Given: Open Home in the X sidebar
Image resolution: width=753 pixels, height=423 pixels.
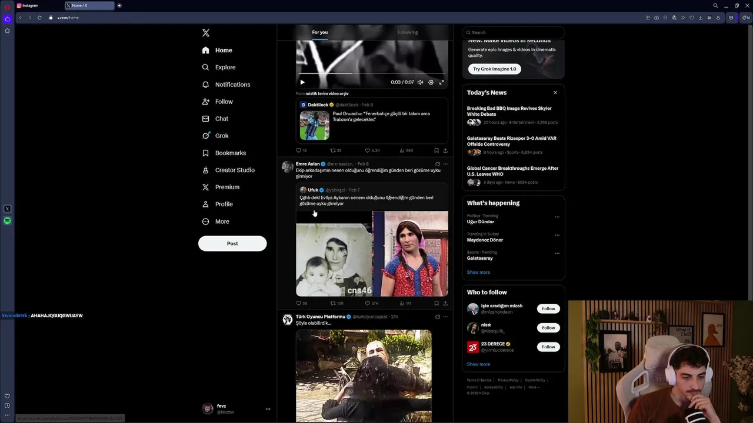Looking at the screenshot, I should 217,51.
